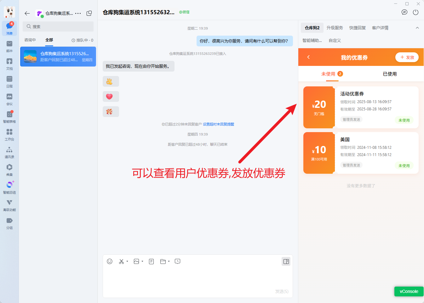Select the 仓库狗集运系统 conversation in the list
The height and width of the screenshot is (303, 424).
click(x=58, y=56)
